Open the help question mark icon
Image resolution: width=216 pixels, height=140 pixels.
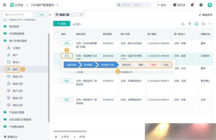(201, 5)
